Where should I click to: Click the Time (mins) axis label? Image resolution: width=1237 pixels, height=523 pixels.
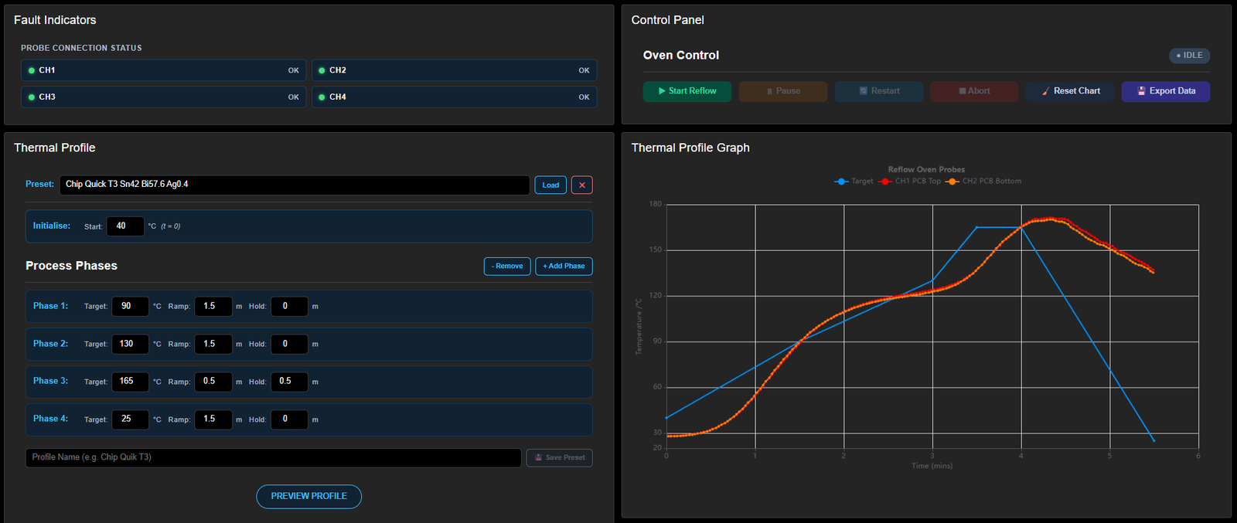click(x=932, y=466)
